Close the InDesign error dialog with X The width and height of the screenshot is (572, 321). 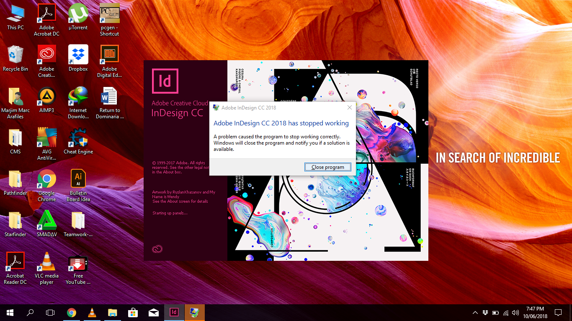point(350,107)
